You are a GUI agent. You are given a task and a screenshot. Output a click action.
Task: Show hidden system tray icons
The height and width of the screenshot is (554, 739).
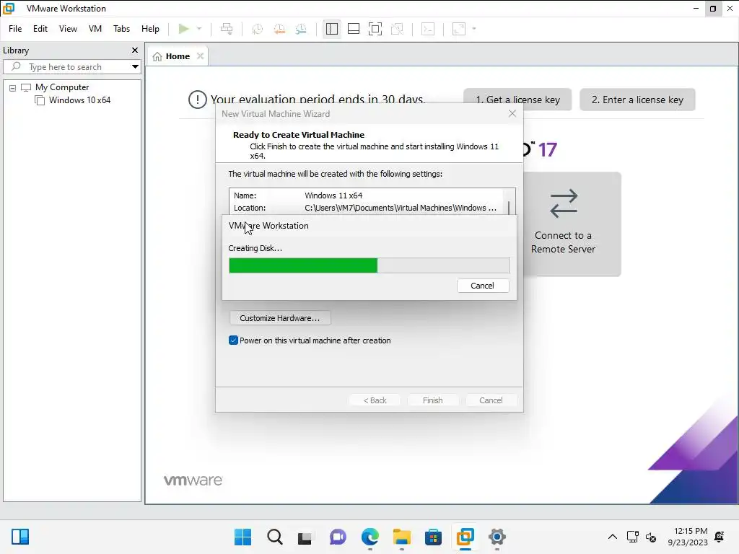[612, 537]
